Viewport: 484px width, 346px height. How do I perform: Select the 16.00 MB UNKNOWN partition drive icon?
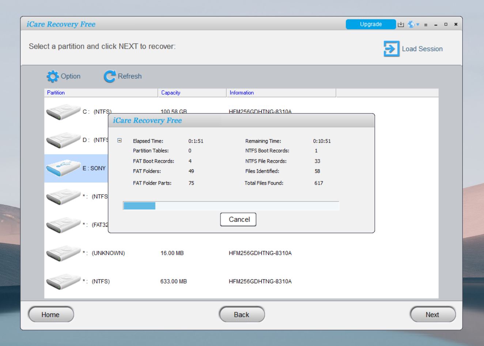(63, 253)
